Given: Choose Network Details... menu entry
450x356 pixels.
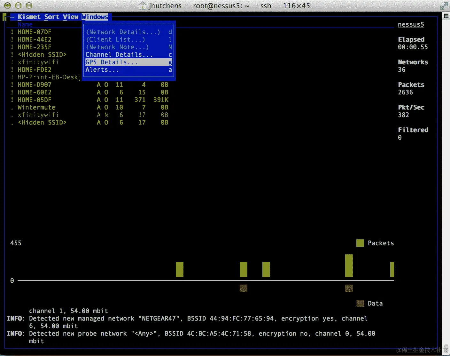Looking at the screenshot, I should point(129,32).
